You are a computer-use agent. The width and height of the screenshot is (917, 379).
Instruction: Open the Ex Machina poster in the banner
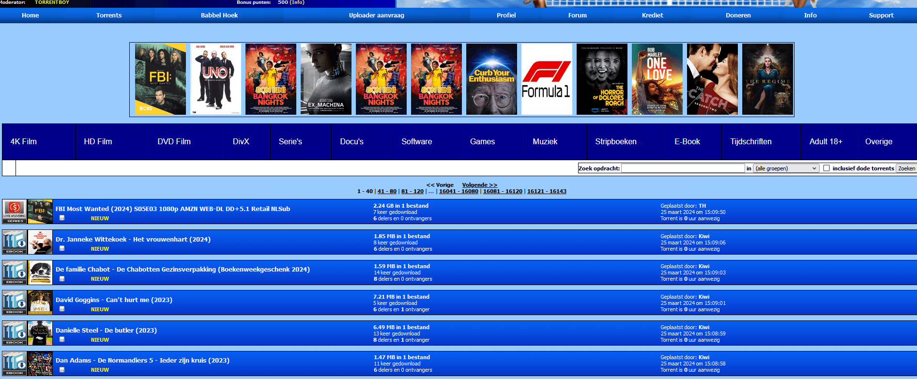tap(326, 79)
